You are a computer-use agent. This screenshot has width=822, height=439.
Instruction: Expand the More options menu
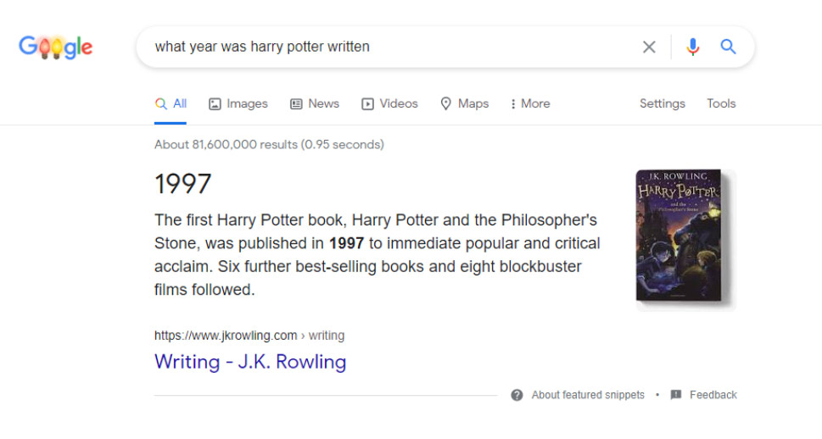coord(530,103)
